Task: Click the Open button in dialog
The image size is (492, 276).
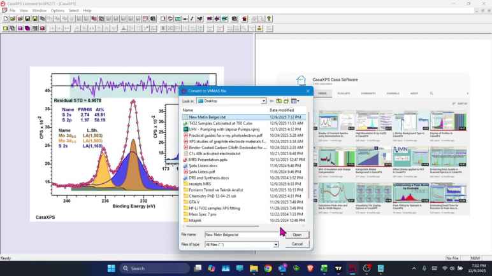Action: (x=296, y=235)
